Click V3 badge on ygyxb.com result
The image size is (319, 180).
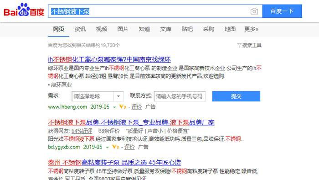pos(115,147)
